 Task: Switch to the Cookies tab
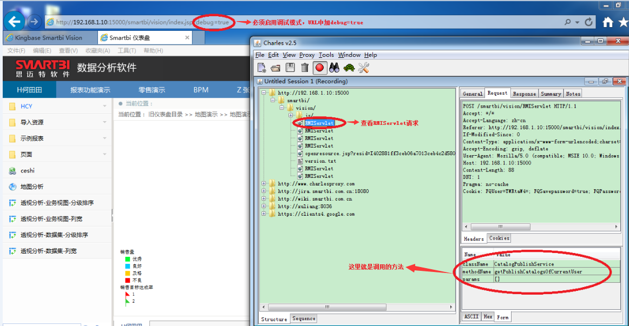click(499, 238)
